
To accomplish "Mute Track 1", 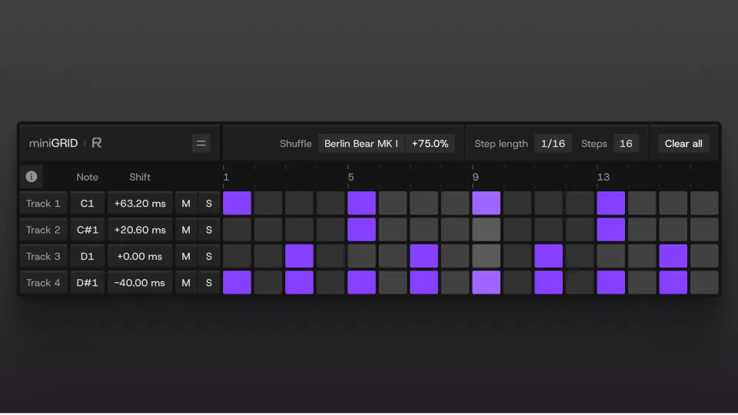I will click(x=186, y=203).
